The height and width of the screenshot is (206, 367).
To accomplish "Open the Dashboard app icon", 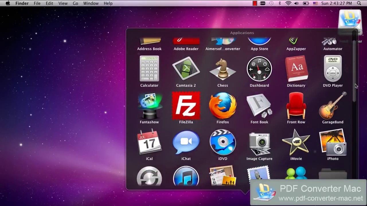I will tap(259, 69).
